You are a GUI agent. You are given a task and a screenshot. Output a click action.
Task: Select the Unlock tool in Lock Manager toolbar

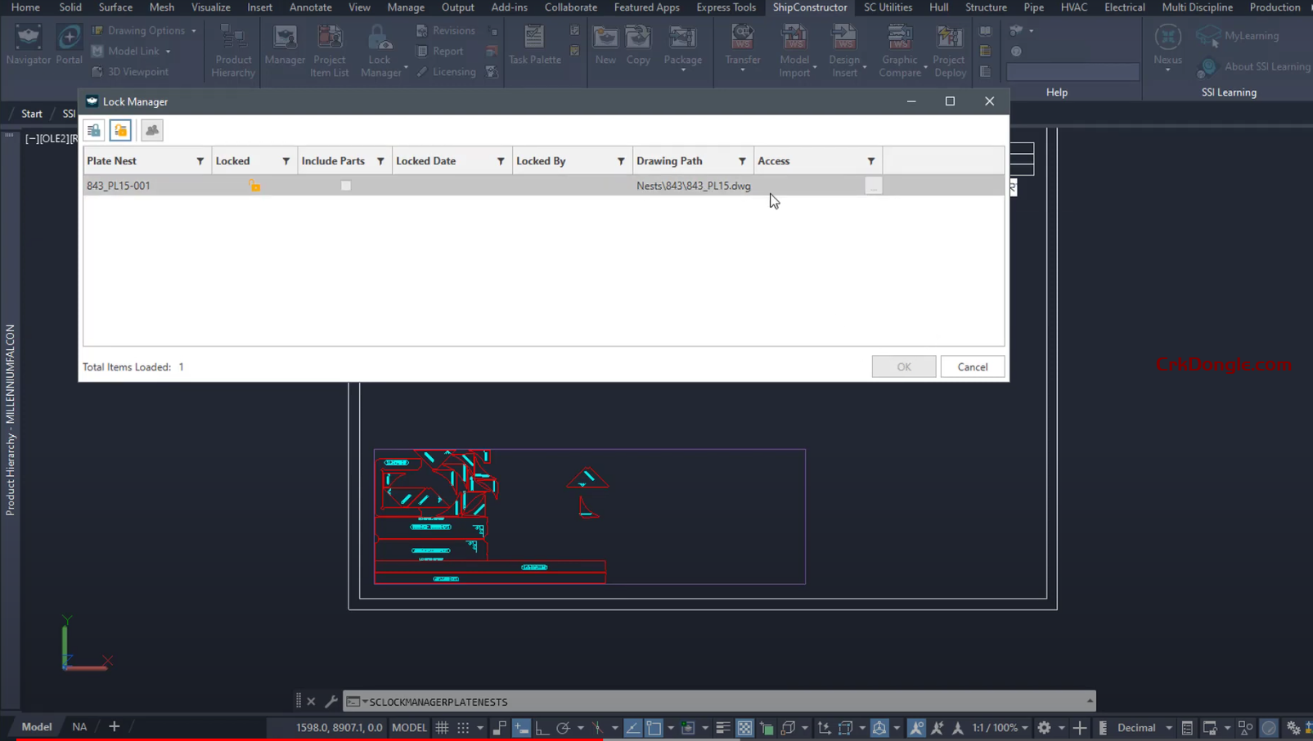[x=120, y=130]
